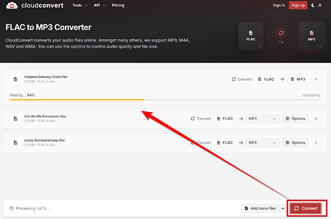The width and height of the screenshot is (331, 219).
Task: Open the Tools menu
Action: tap(80, 6)
